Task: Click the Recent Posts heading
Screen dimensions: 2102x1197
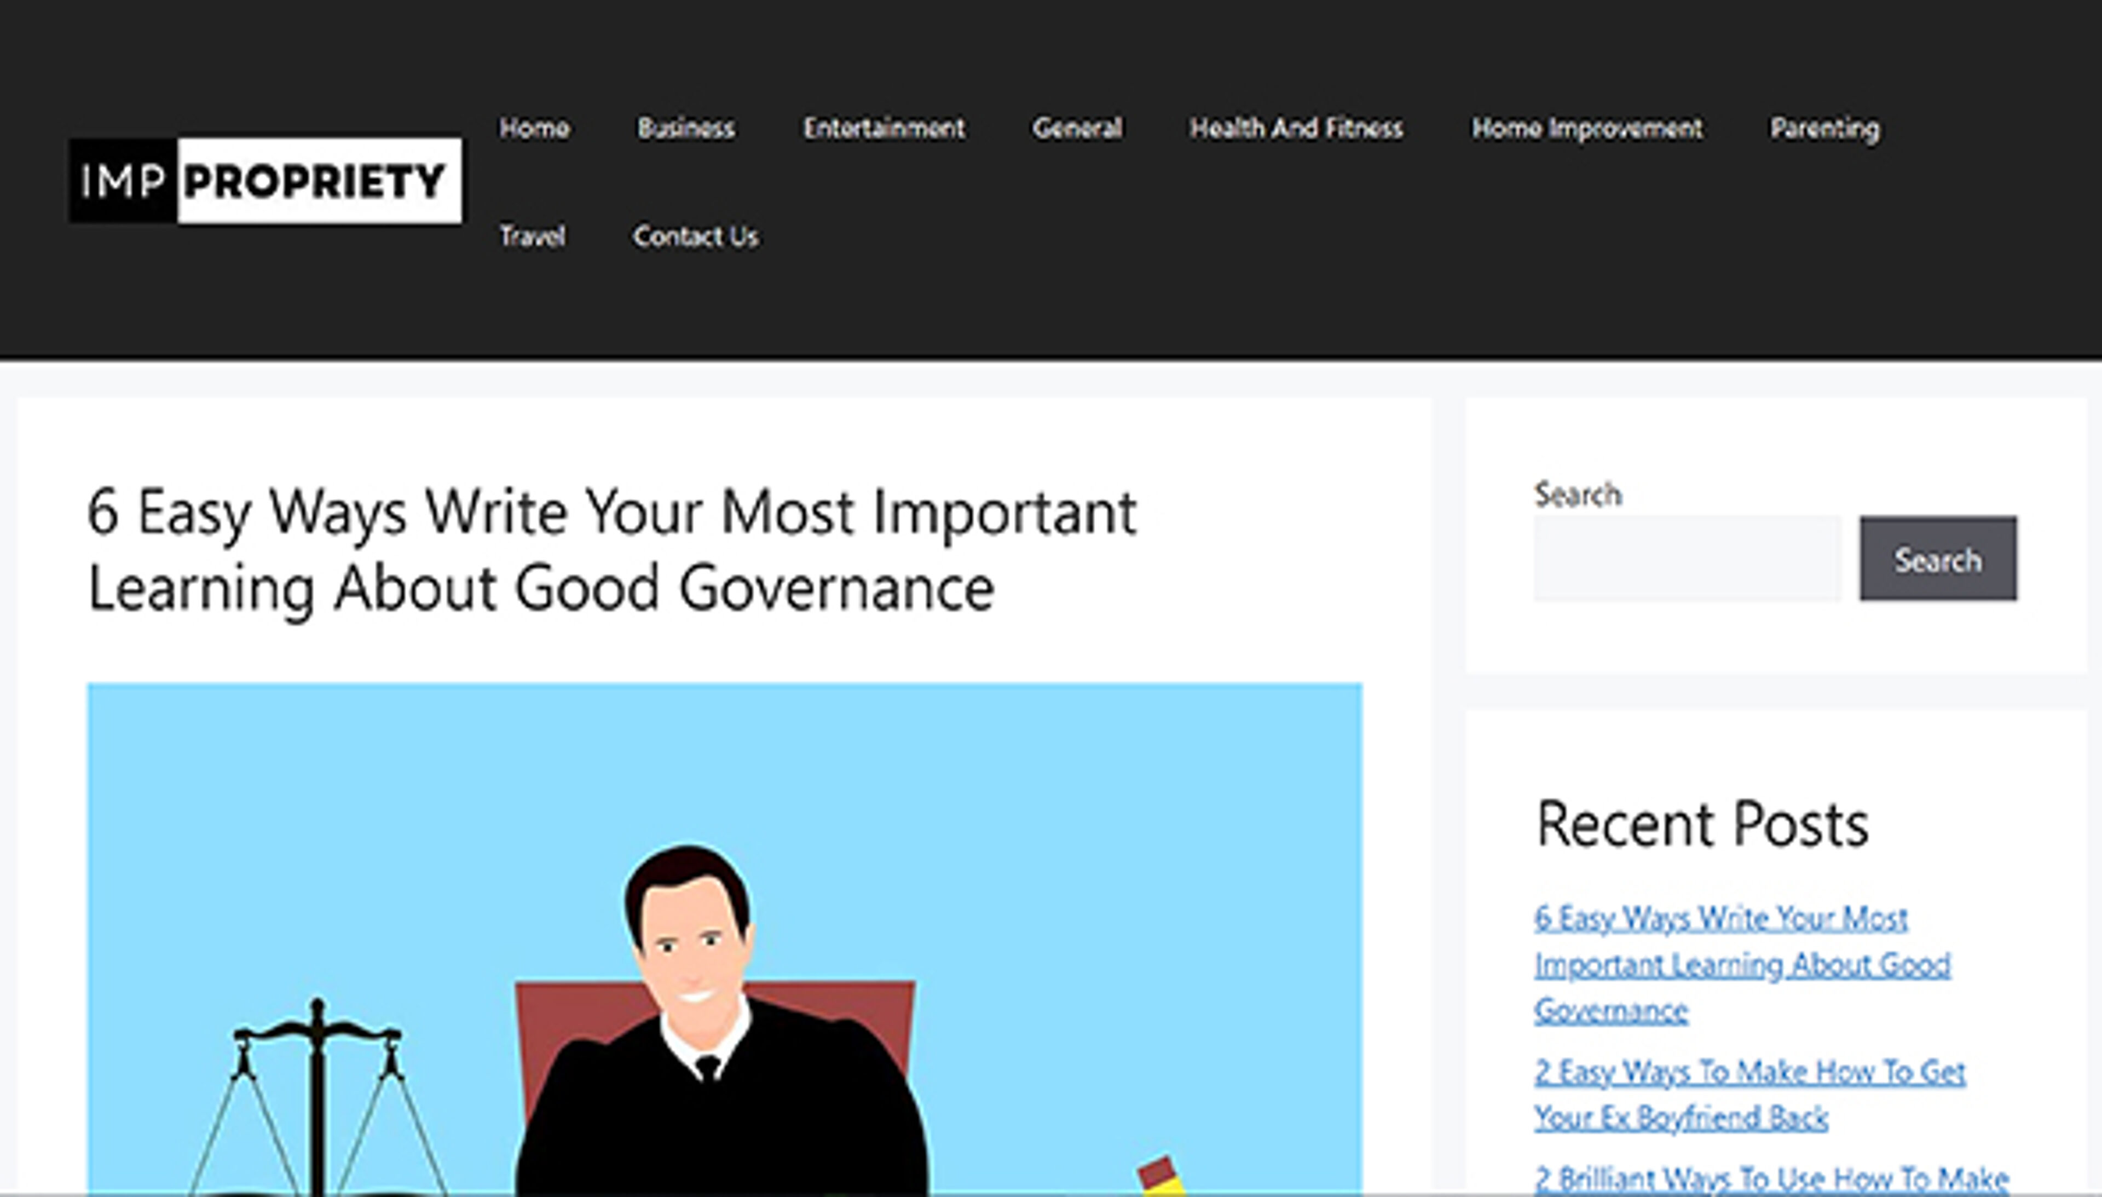Action: click(1702, 825)
